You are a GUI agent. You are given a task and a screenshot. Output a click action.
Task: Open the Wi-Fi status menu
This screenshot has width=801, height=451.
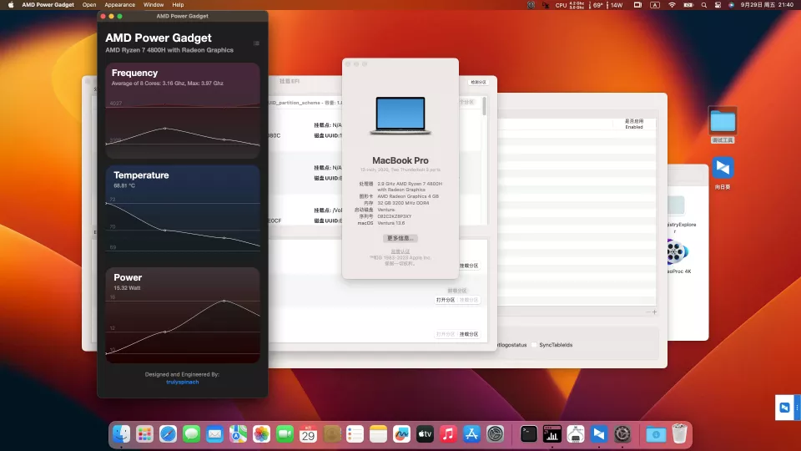672,5
